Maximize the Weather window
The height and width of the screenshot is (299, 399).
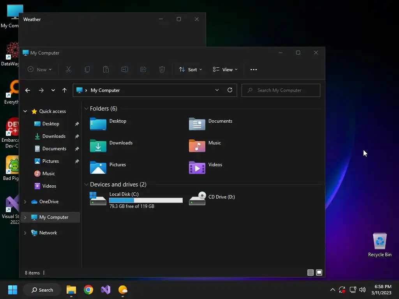coord(179,19)
